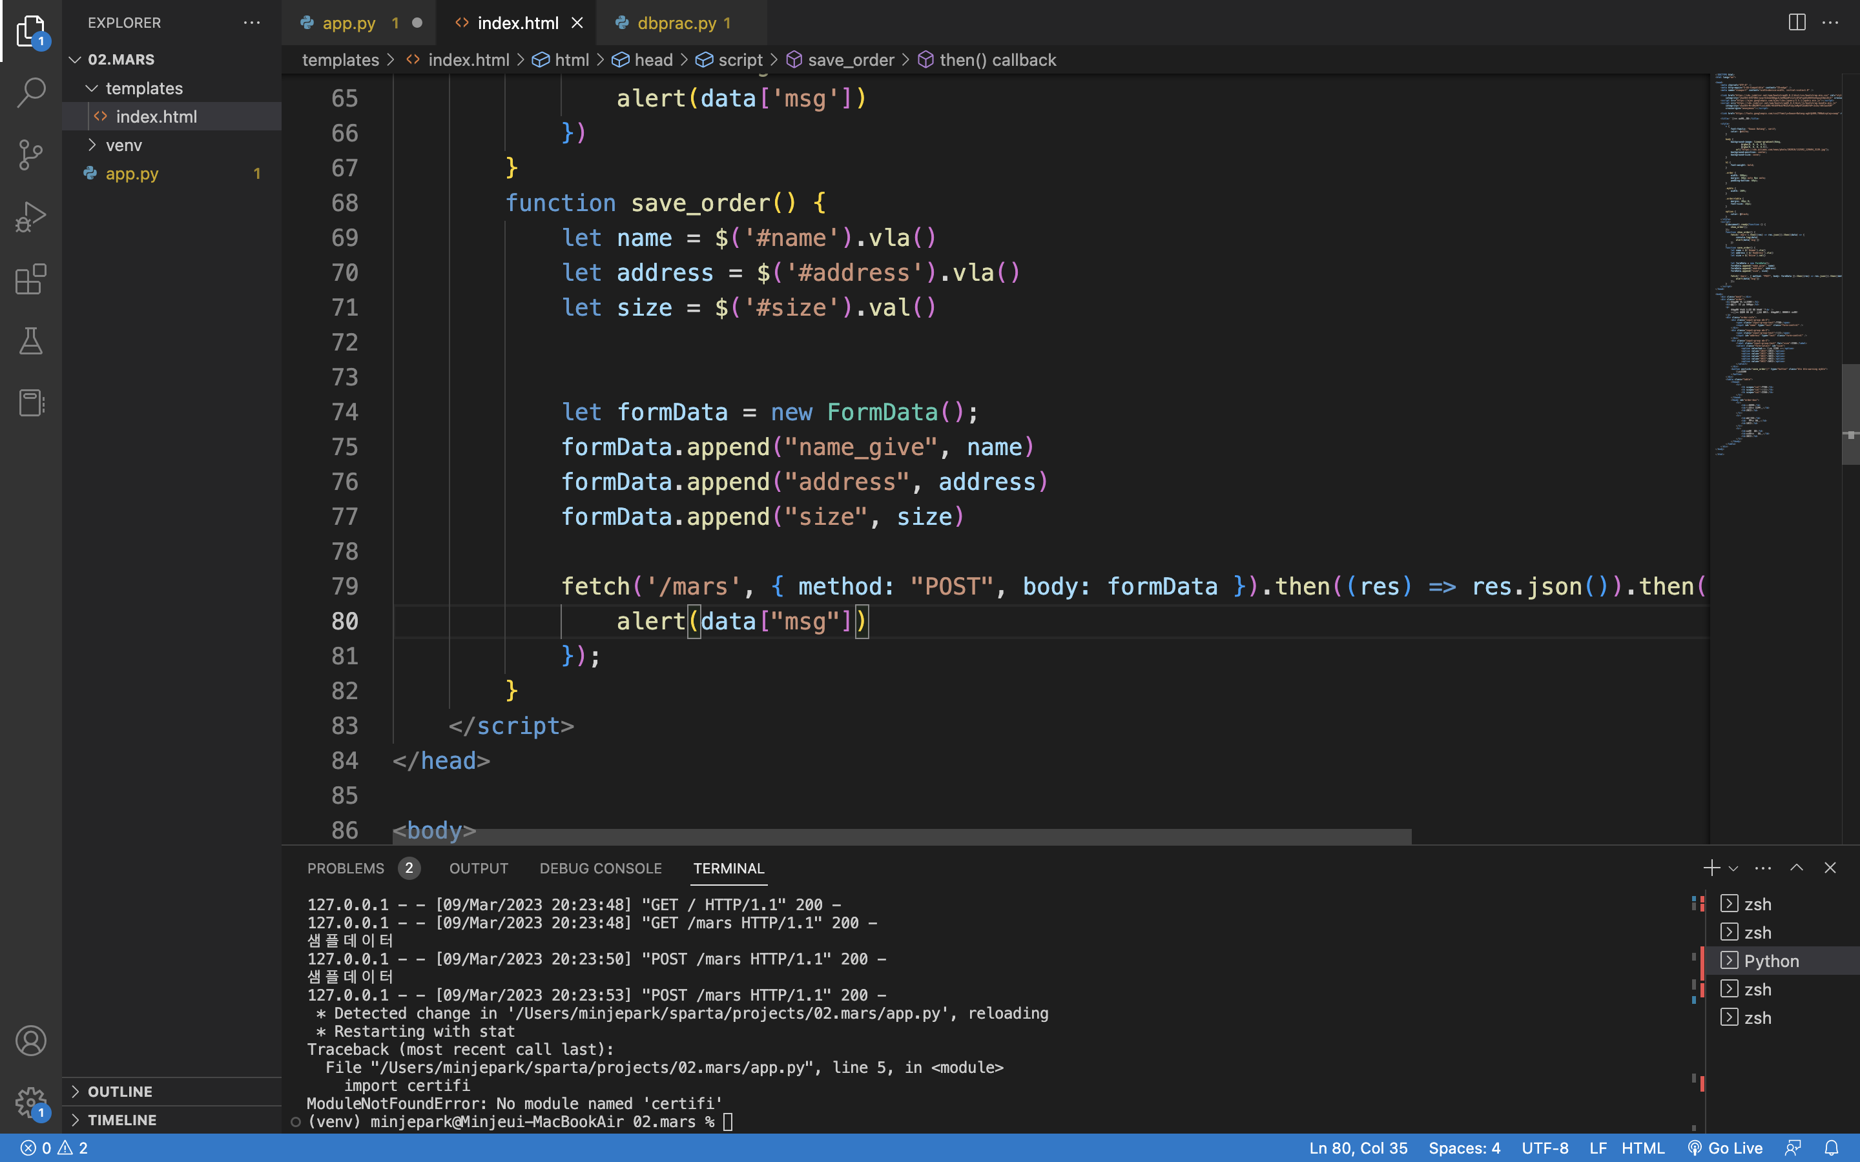Click the notifications bell icon
Screen dimensions: 1860x1162
tap(1832, 1148)
